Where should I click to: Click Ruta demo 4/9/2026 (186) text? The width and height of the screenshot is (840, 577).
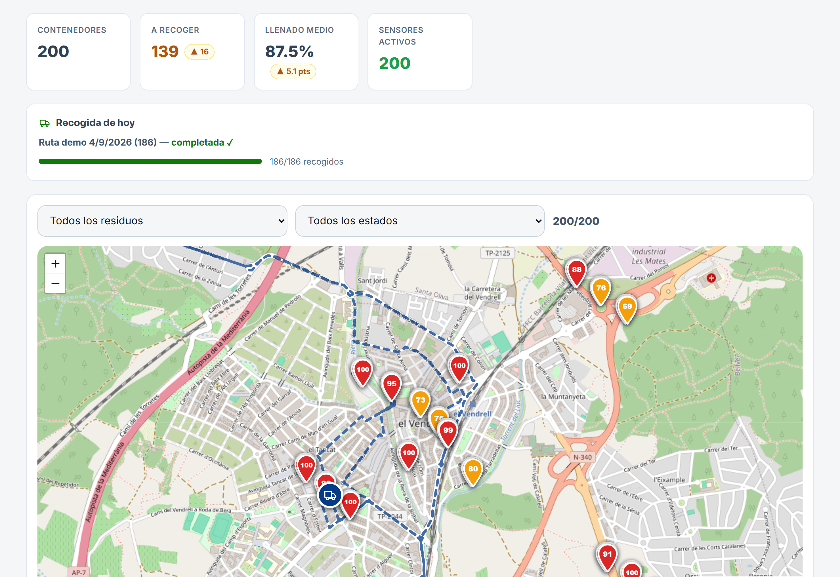(98, 142)
